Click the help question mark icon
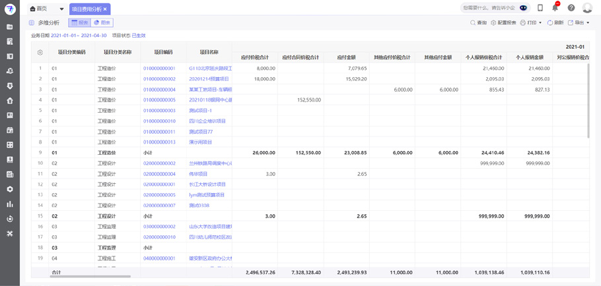This screenshot has width=601, height=286. point(571,9)
